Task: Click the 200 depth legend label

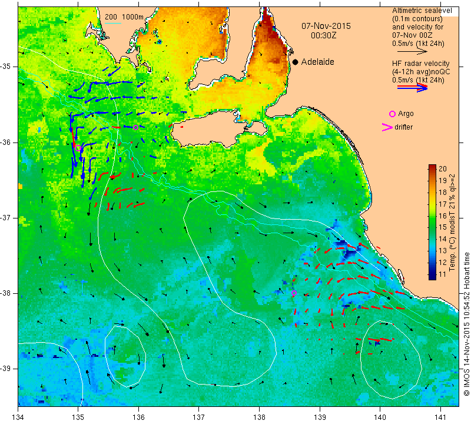Action: point(111,17)
